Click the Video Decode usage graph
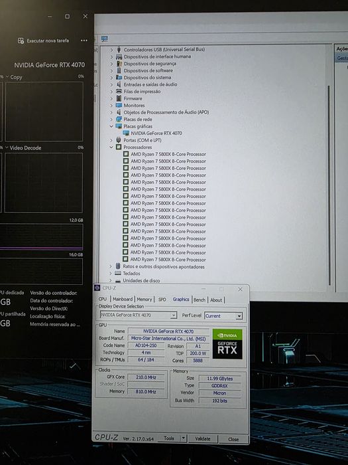 (43, 183)
